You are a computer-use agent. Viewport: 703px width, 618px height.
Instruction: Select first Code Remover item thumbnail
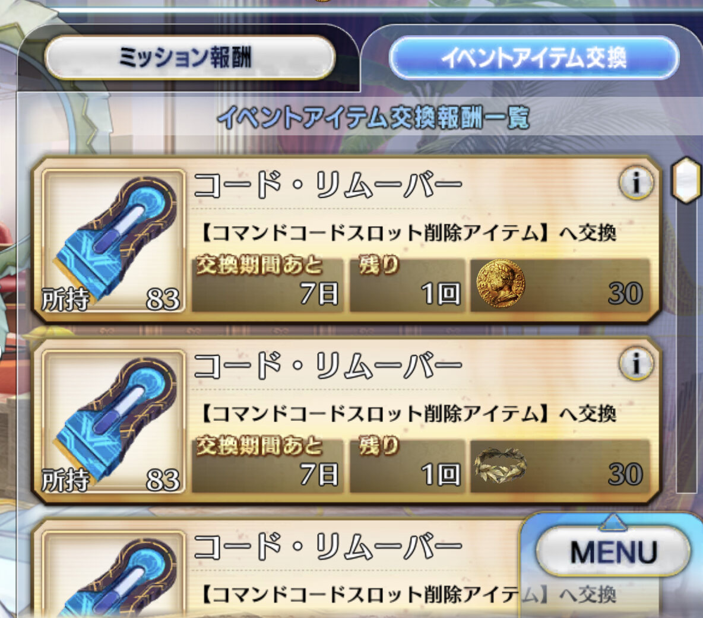(x=113, y=240)
